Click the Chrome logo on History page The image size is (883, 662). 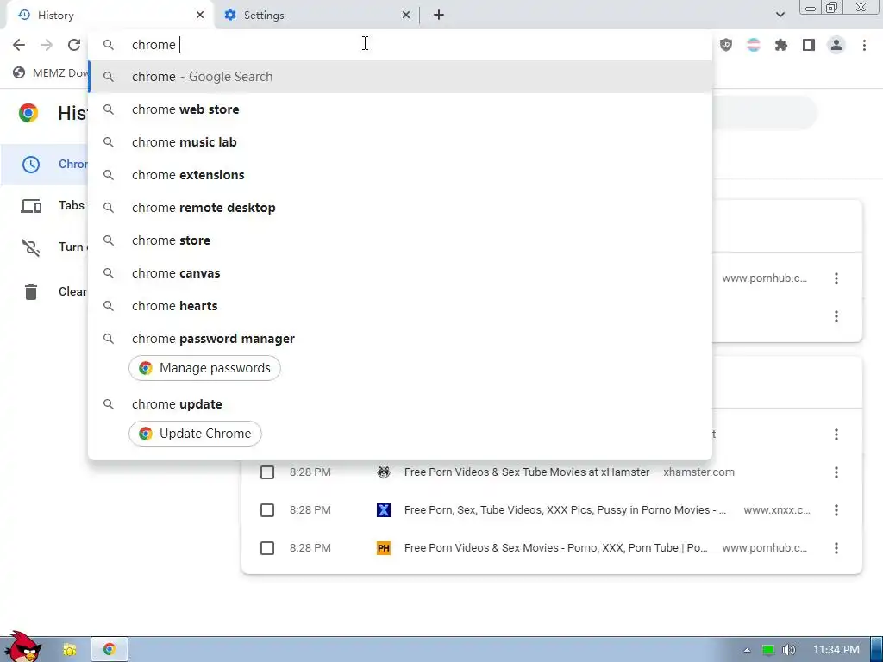pos(28,113)
